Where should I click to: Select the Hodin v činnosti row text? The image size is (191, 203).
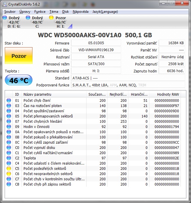(x=36, y=127)
